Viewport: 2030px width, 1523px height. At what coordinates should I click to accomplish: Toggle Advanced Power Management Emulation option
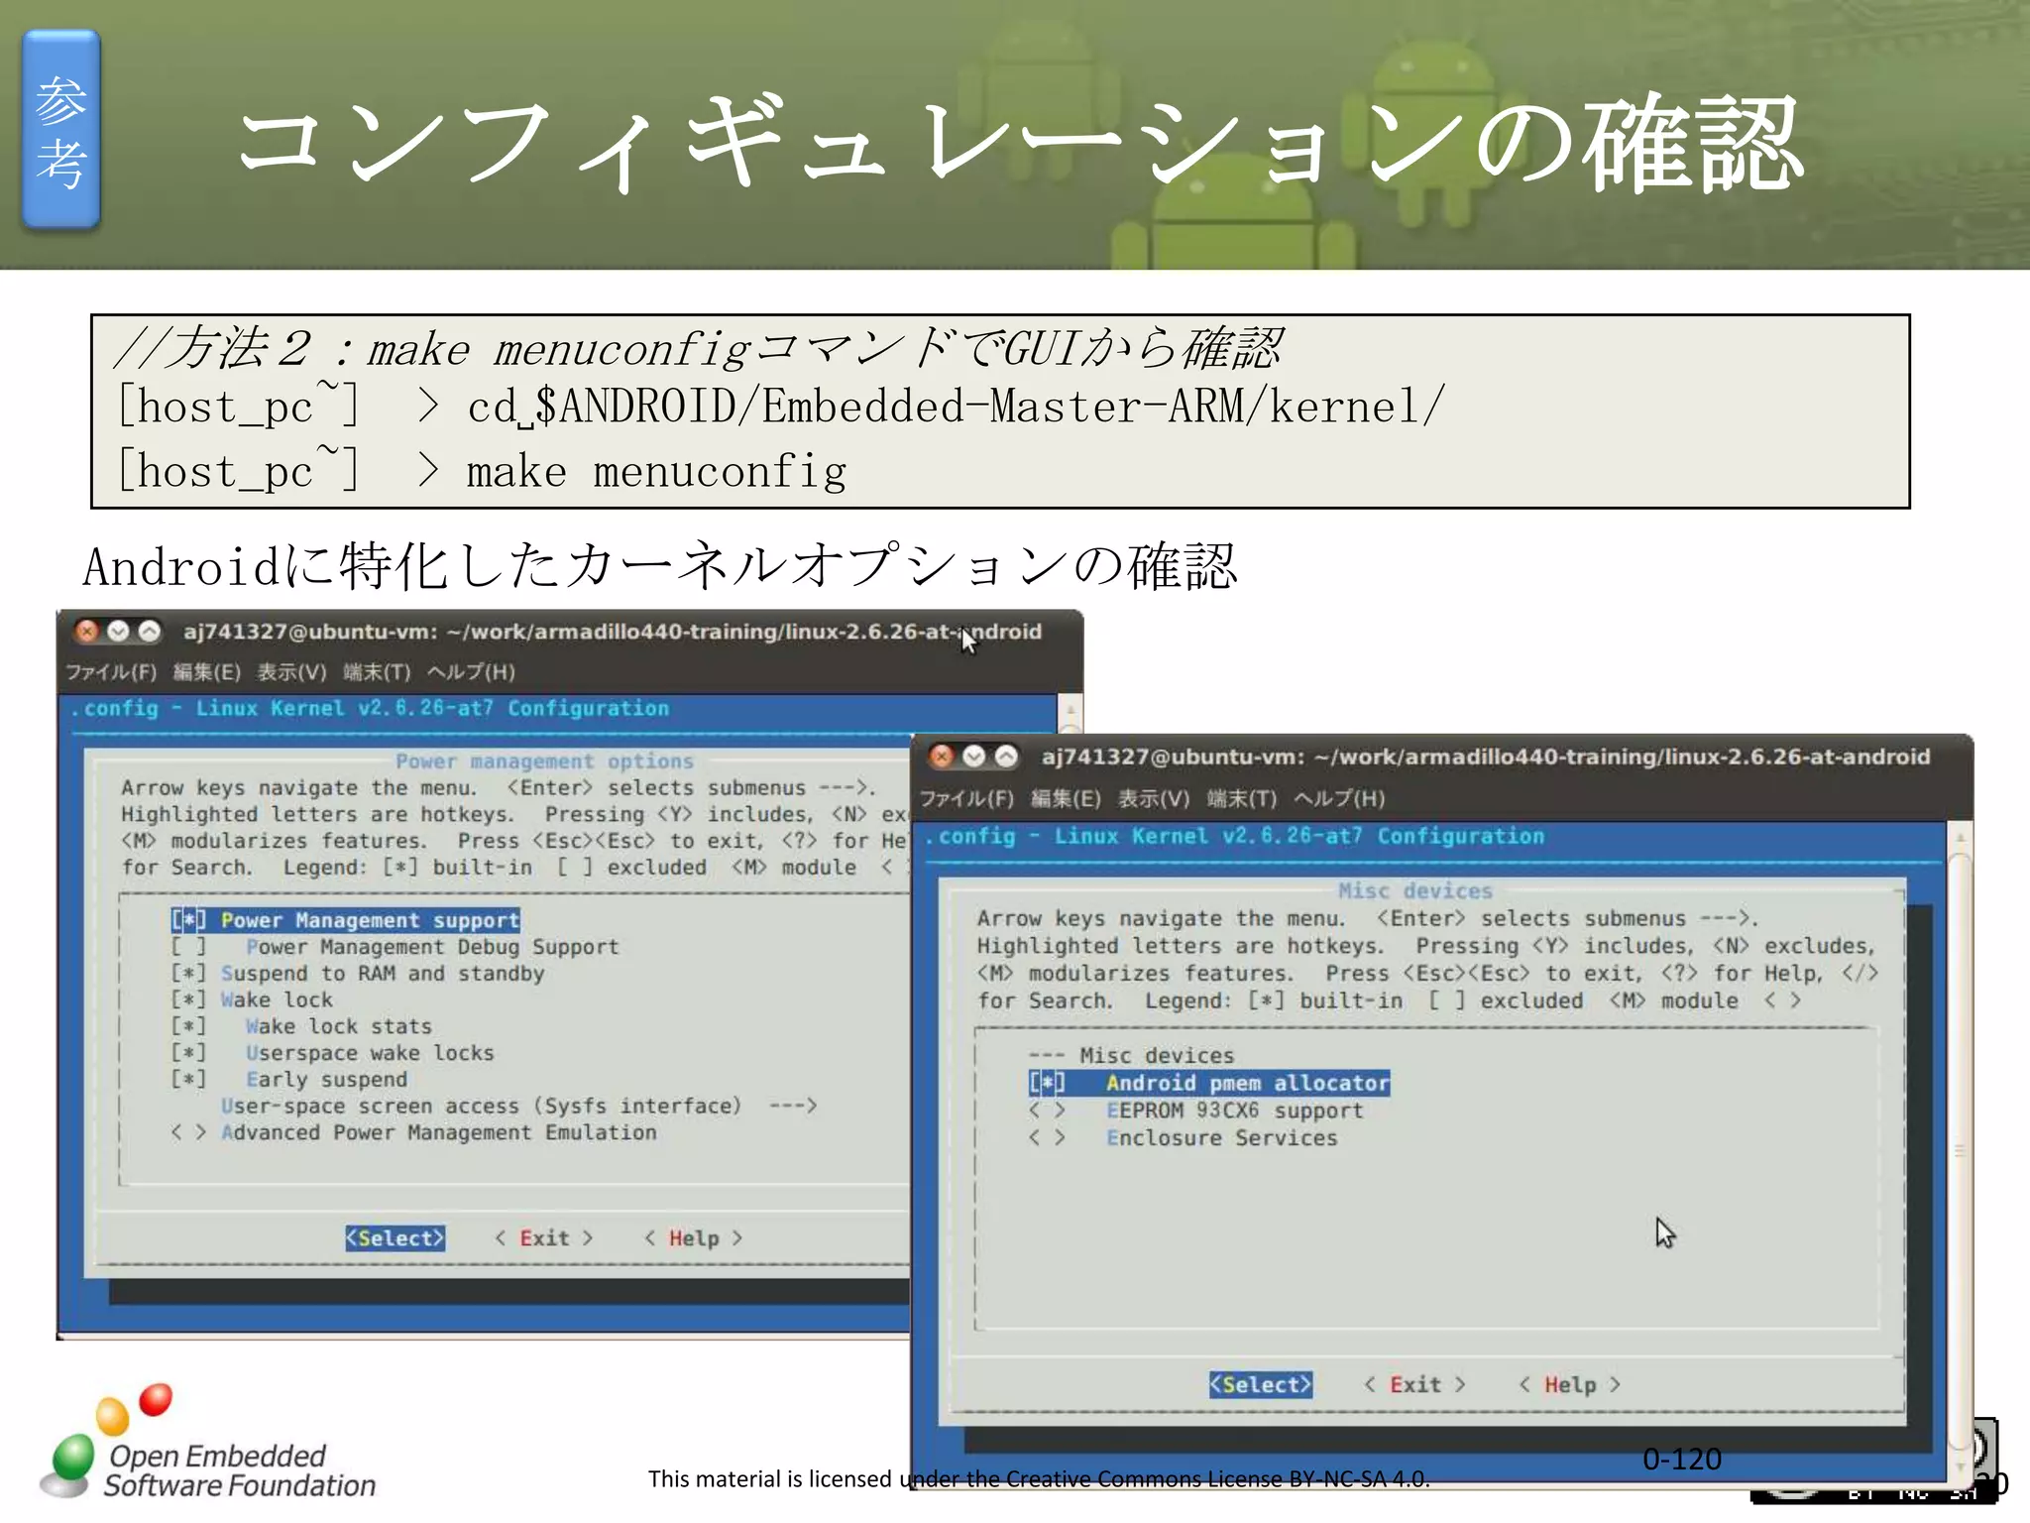(x=188, y=1132)
